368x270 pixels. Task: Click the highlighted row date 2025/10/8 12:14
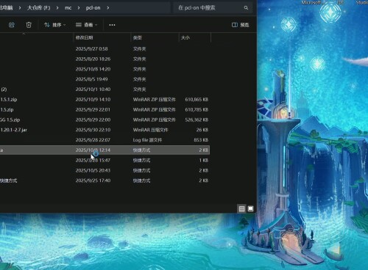[x=93, y=150]
